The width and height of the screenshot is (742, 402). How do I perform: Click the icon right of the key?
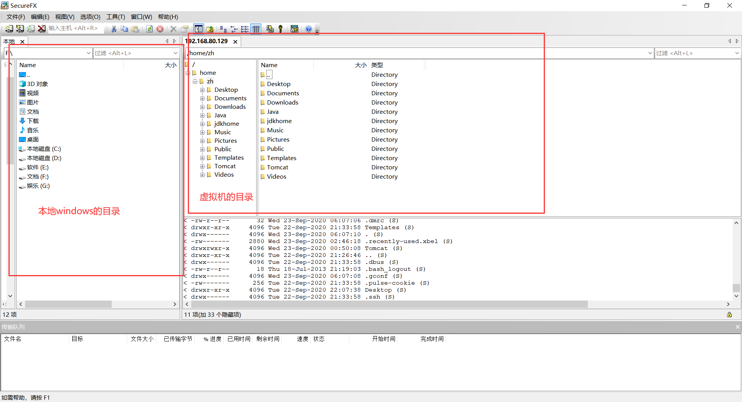point(294,29)
